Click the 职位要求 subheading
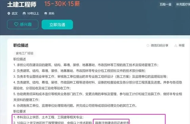 tap(20, 111)
